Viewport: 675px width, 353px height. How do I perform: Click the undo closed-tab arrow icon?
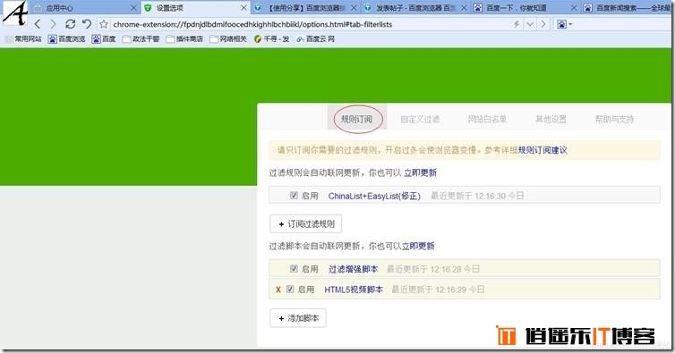tap(87, 24)
